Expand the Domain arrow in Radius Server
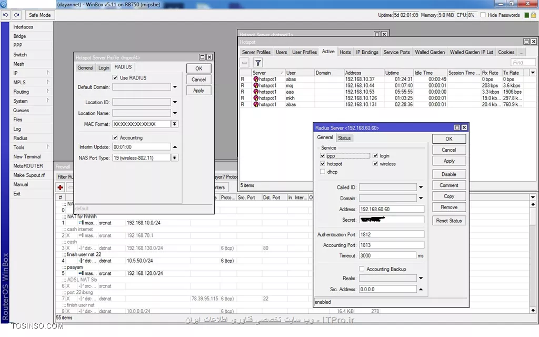Screen dimensions: 539x337 tap(421, 198)
